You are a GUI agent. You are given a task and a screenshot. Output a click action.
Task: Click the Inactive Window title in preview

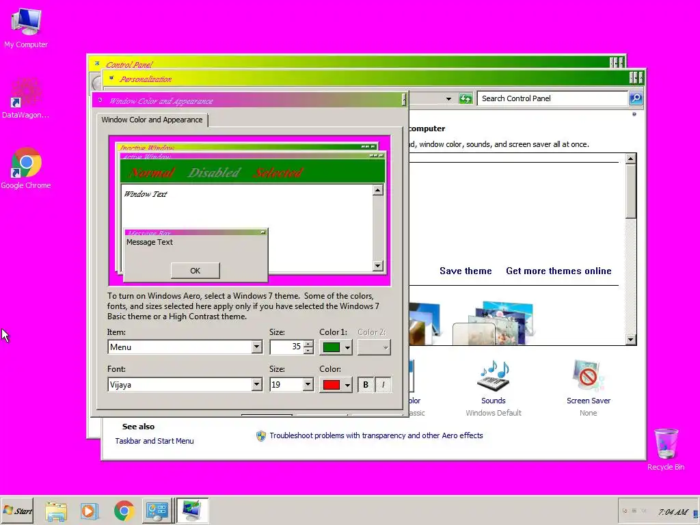(x=147, y=148)
